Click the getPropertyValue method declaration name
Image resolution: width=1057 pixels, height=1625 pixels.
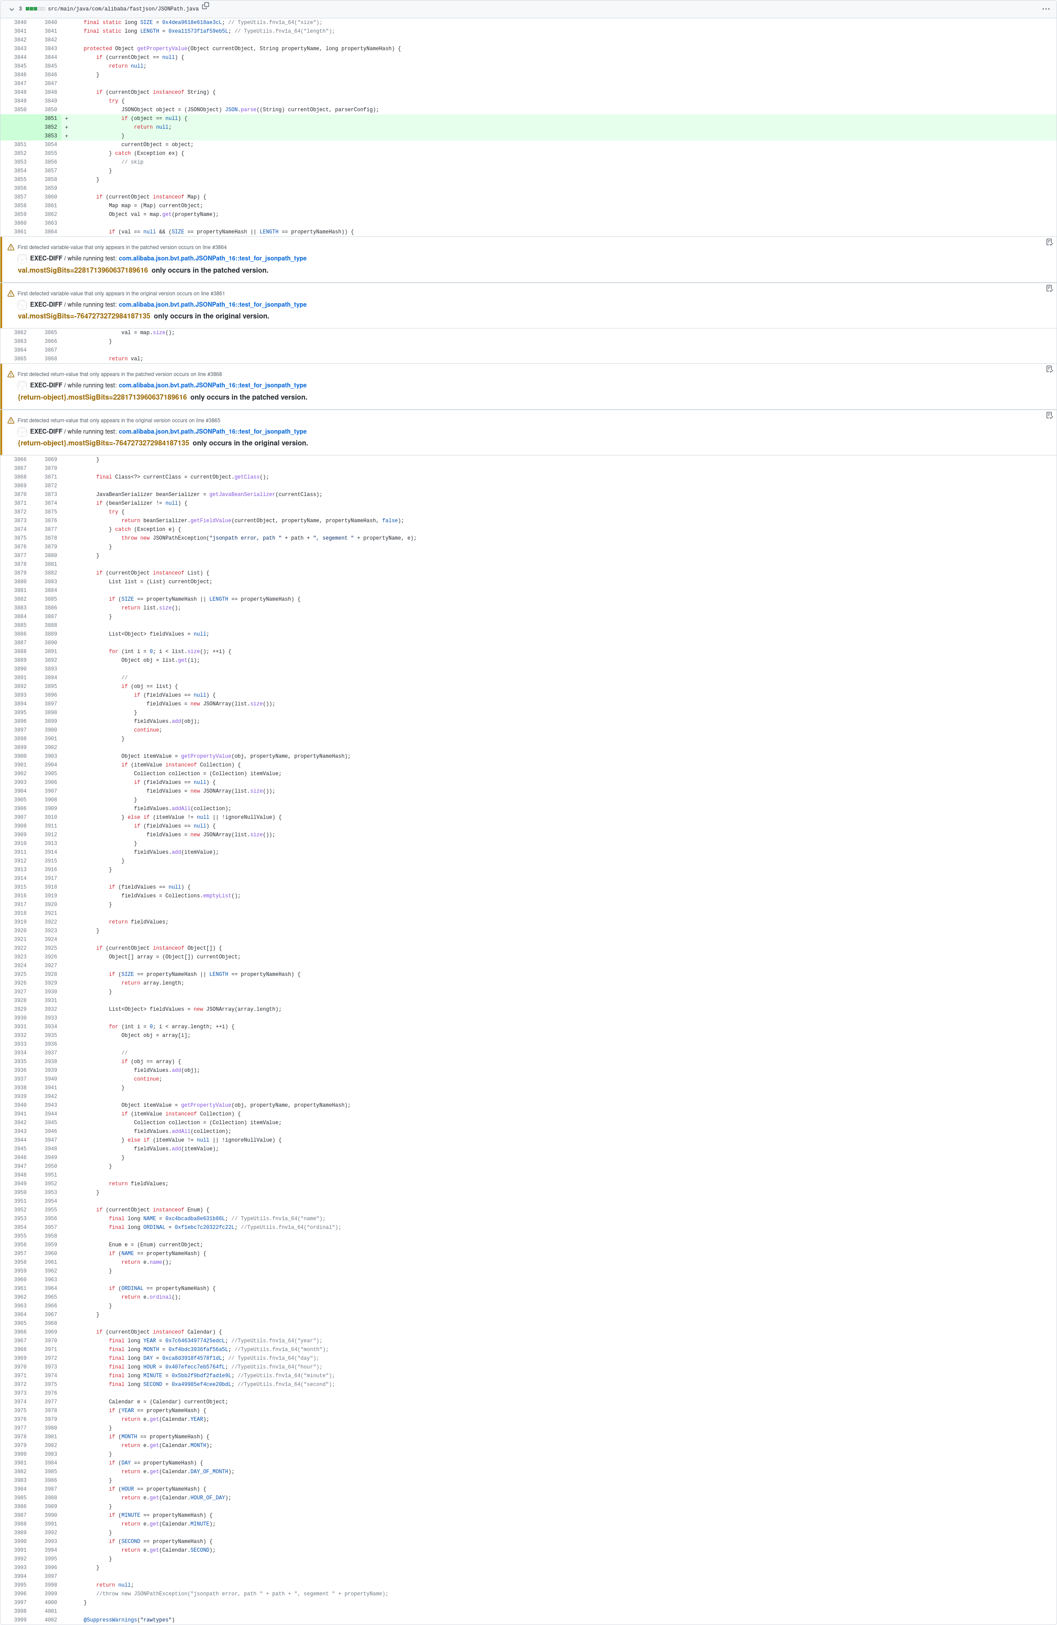click(162, 48)
